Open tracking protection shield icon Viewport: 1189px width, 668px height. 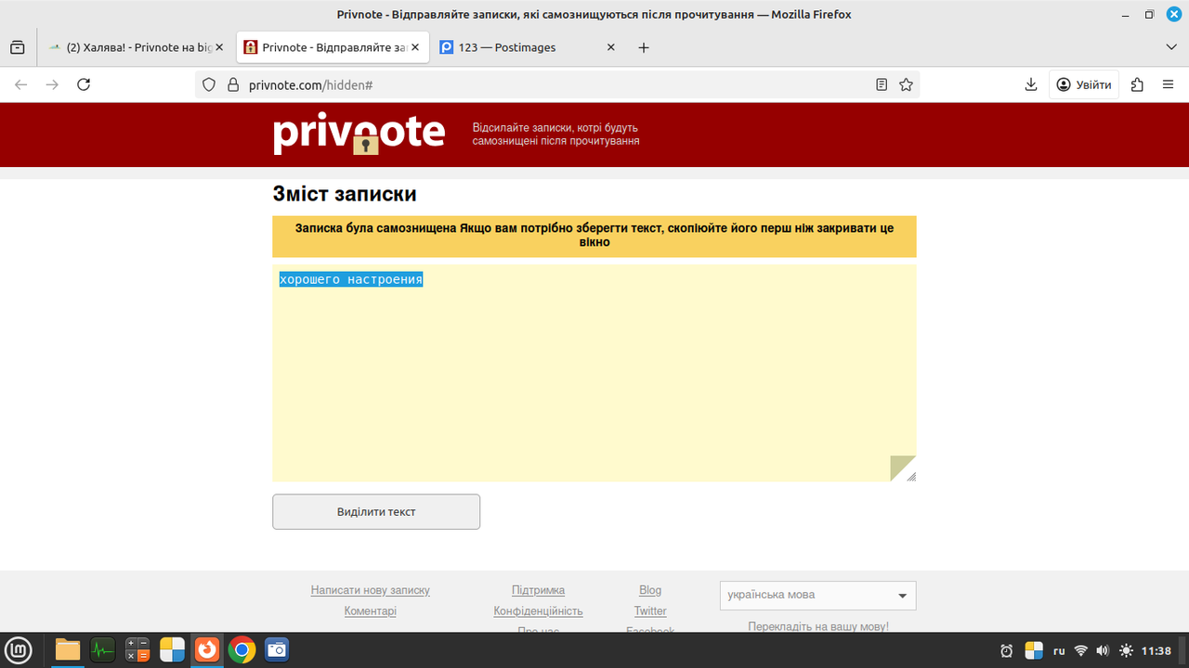tap(208, 84)
